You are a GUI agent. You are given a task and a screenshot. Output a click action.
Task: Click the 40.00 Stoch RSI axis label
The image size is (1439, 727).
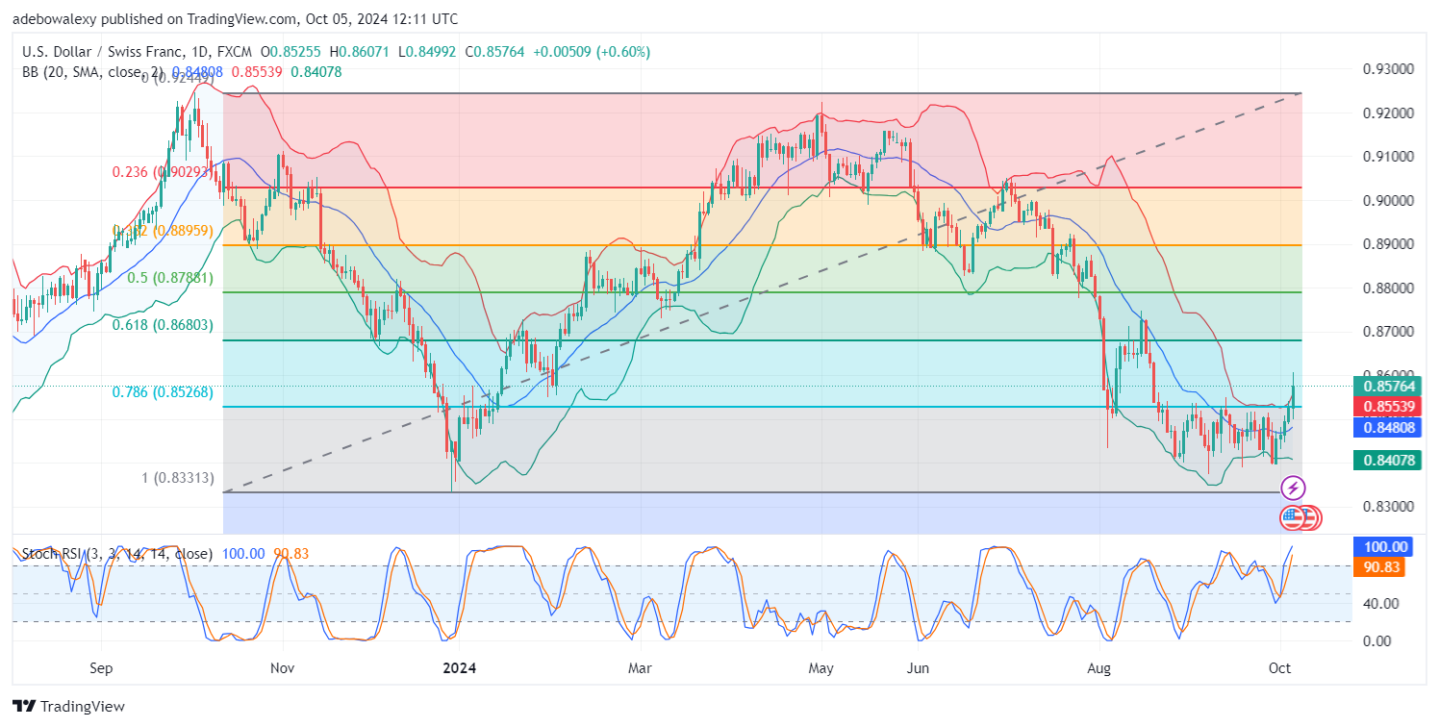coord(1380,603)
